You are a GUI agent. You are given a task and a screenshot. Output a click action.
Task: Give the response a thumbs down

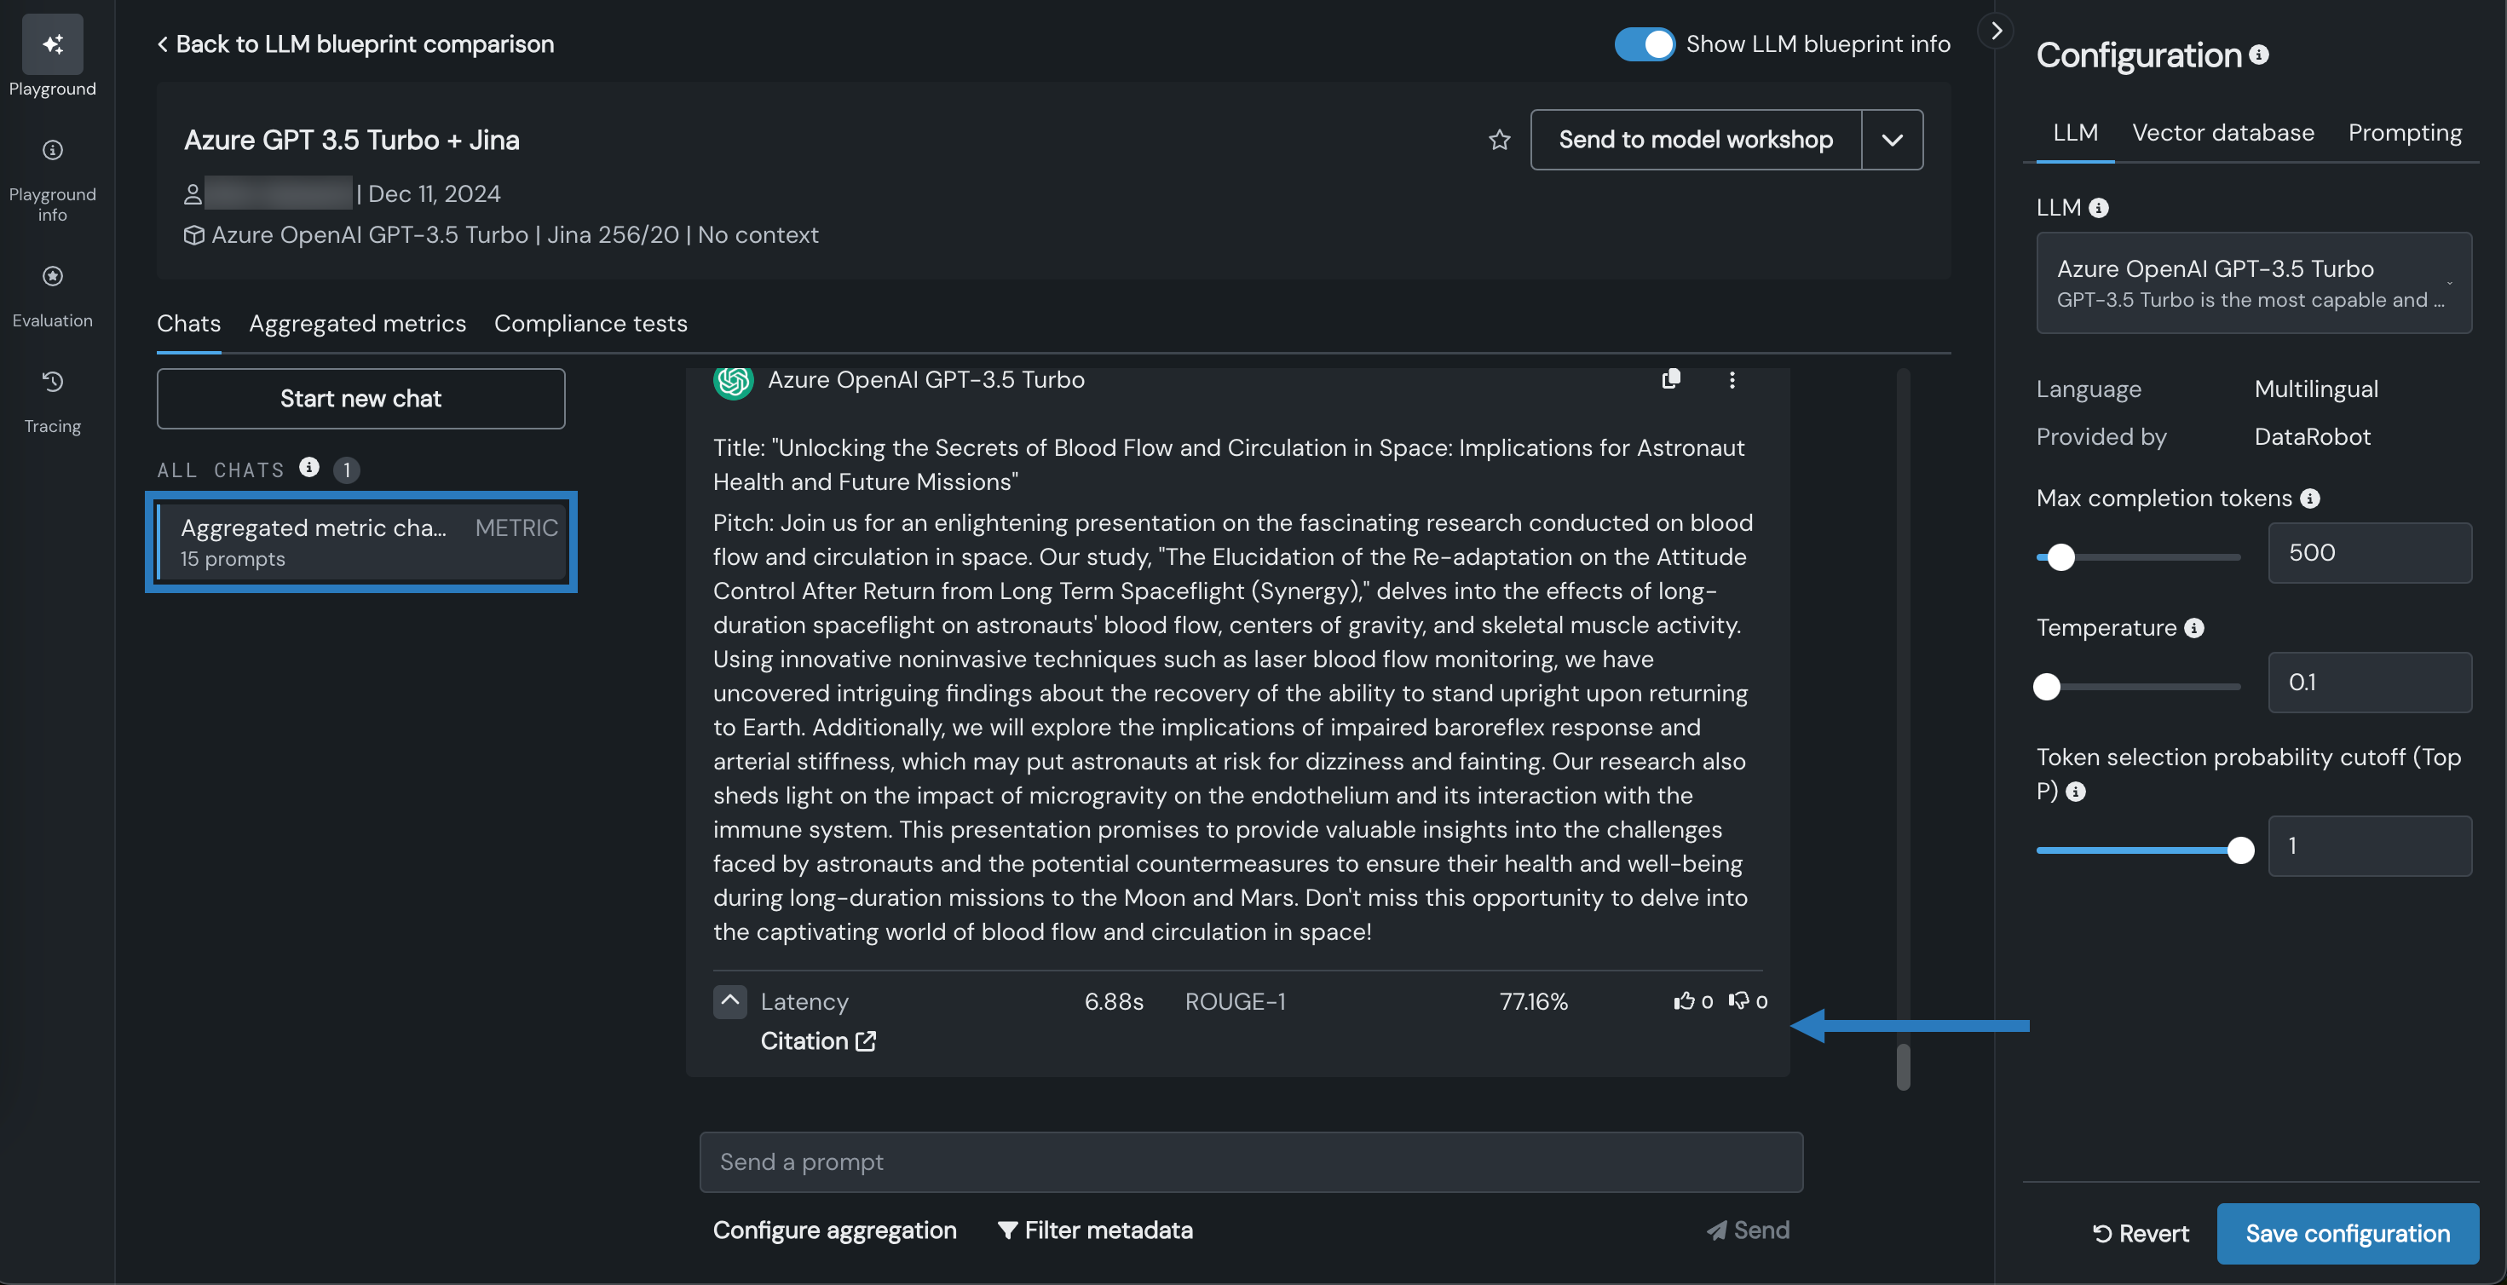pos(1738,1000)
